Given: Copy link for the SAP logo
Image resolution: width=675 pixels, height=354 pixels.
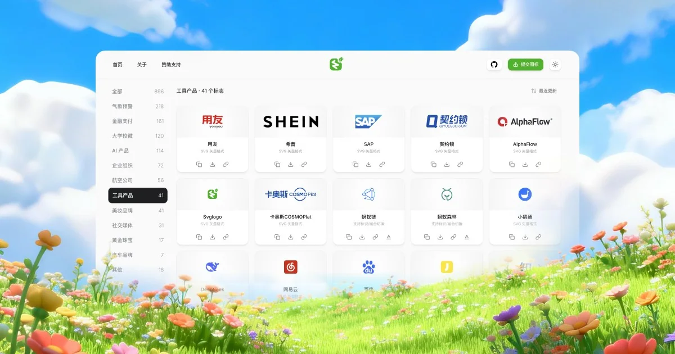Looking at the screenshot, I should coord(382,164).
